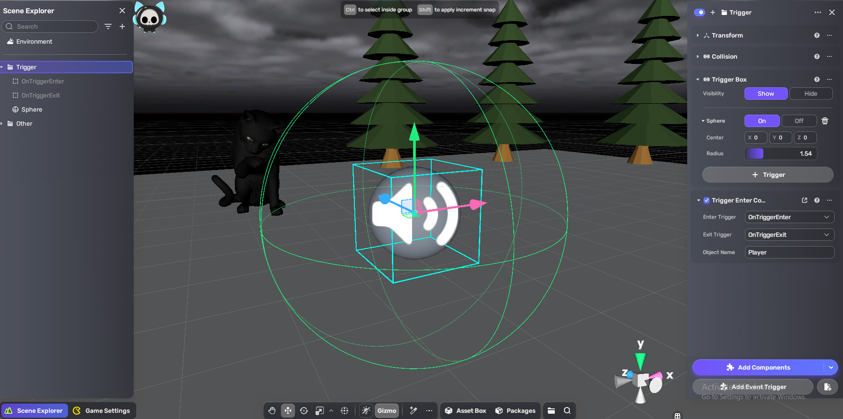Select the hand pan tool
The image size is (843, 419).
[272, 411]
